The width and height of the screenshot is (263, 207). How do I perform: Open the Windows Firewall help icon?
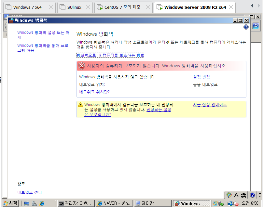tap(246, 27)
